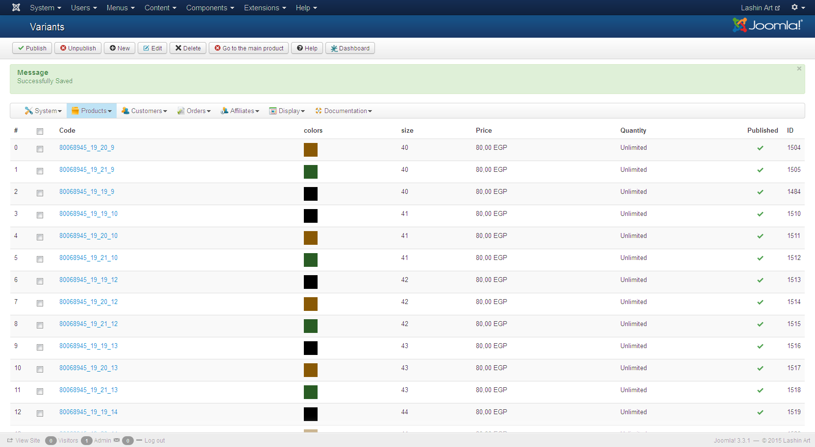
Task: Click the Edit toolbar button
Action: tap(152, 48)
